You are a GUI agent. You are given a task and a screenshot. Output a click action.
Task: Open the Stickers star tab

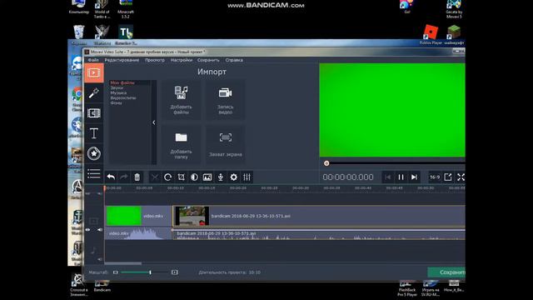[x=94, y=153]
